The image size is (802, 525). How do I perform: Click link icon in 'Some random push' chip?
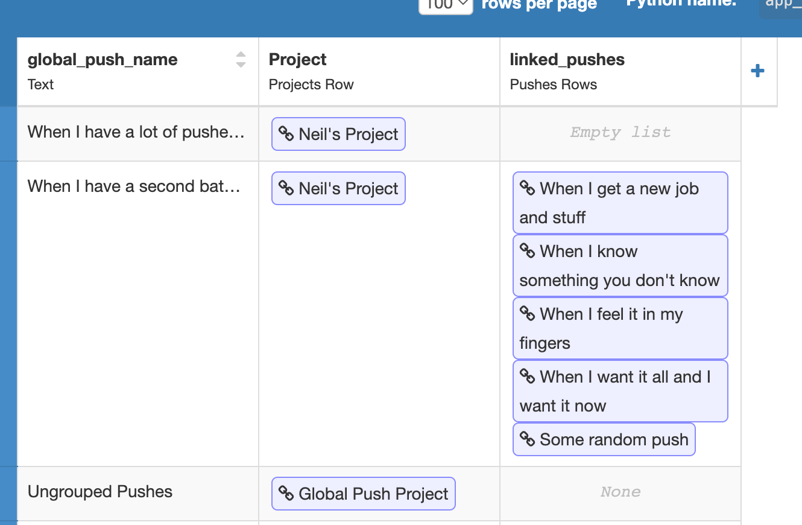(527, 439)
